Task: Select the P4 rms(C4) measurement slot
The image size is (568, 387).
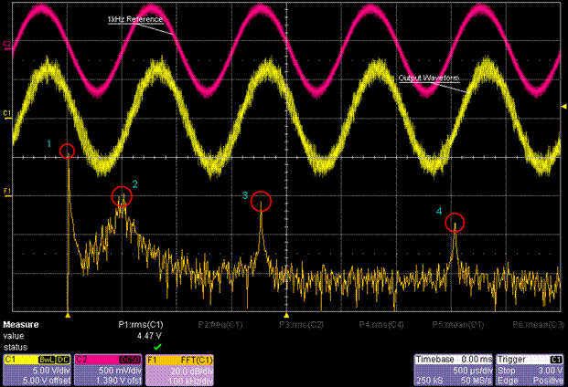Action: pos(381,325)
